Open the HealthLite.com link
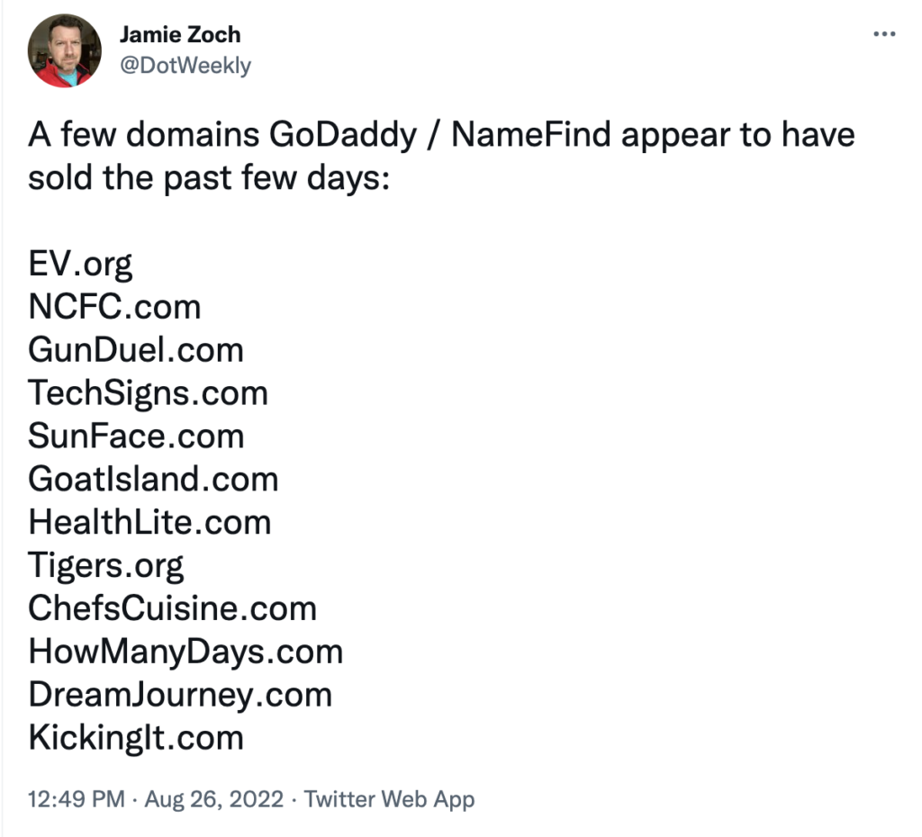The height and width of the screenshot is (837, 922). pos(149,522)
